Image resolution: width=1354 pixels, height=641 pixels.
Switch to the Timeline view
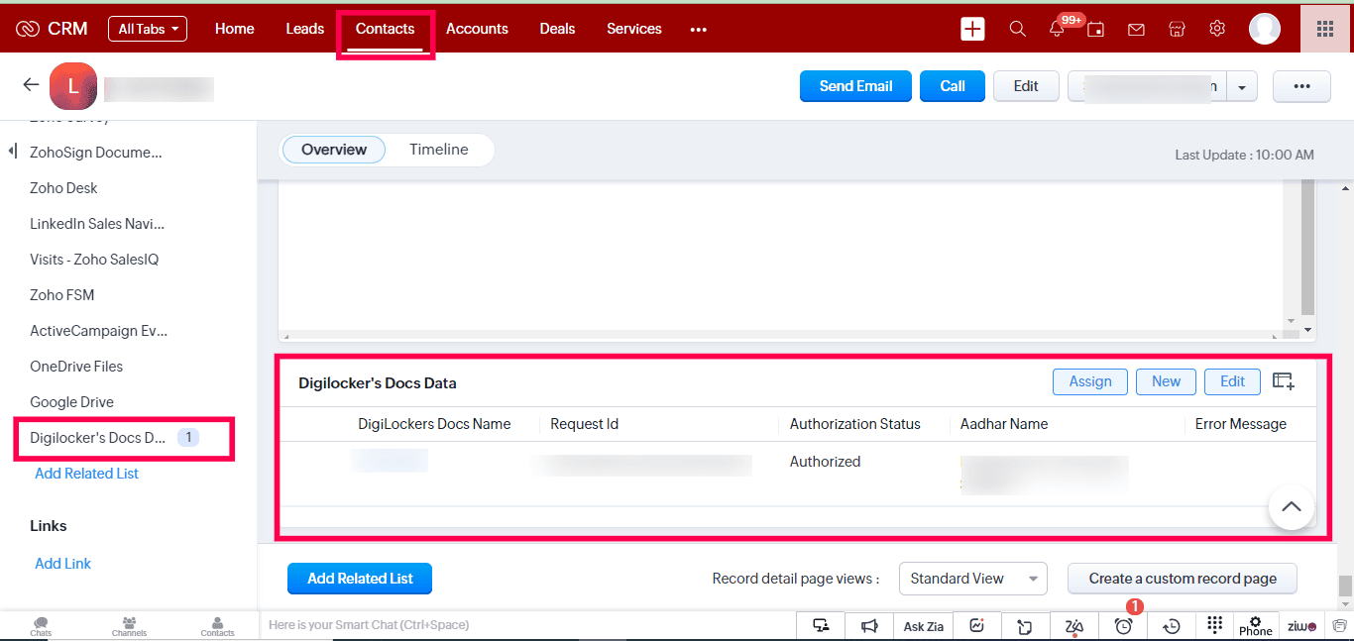click(x=439, y=150)
